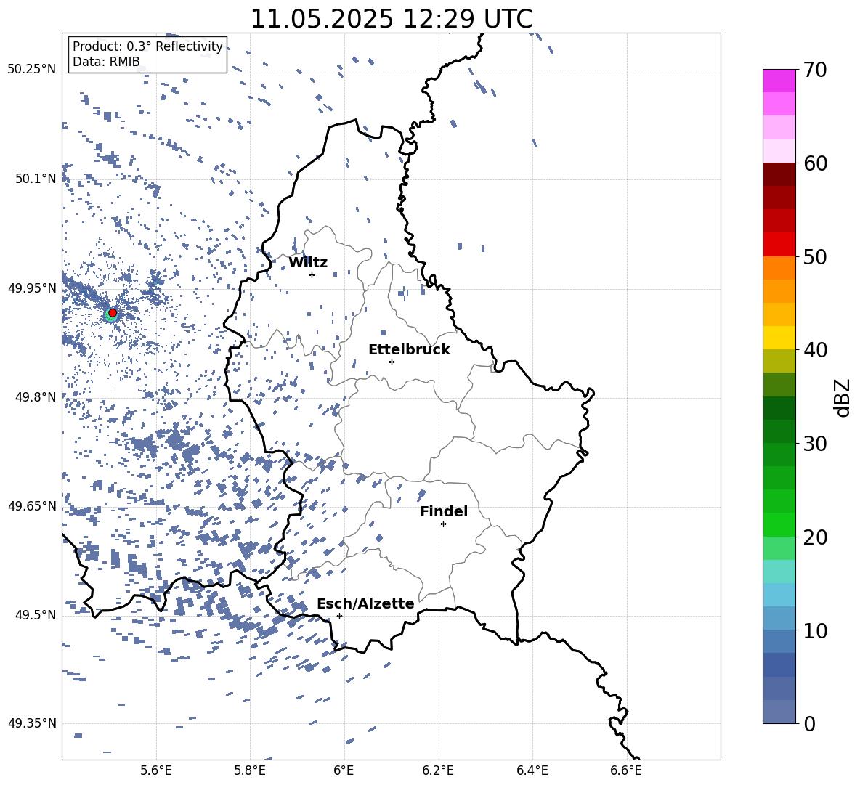Pick the turquoise swatch between 10 and 20

click(x=779, y=572)
